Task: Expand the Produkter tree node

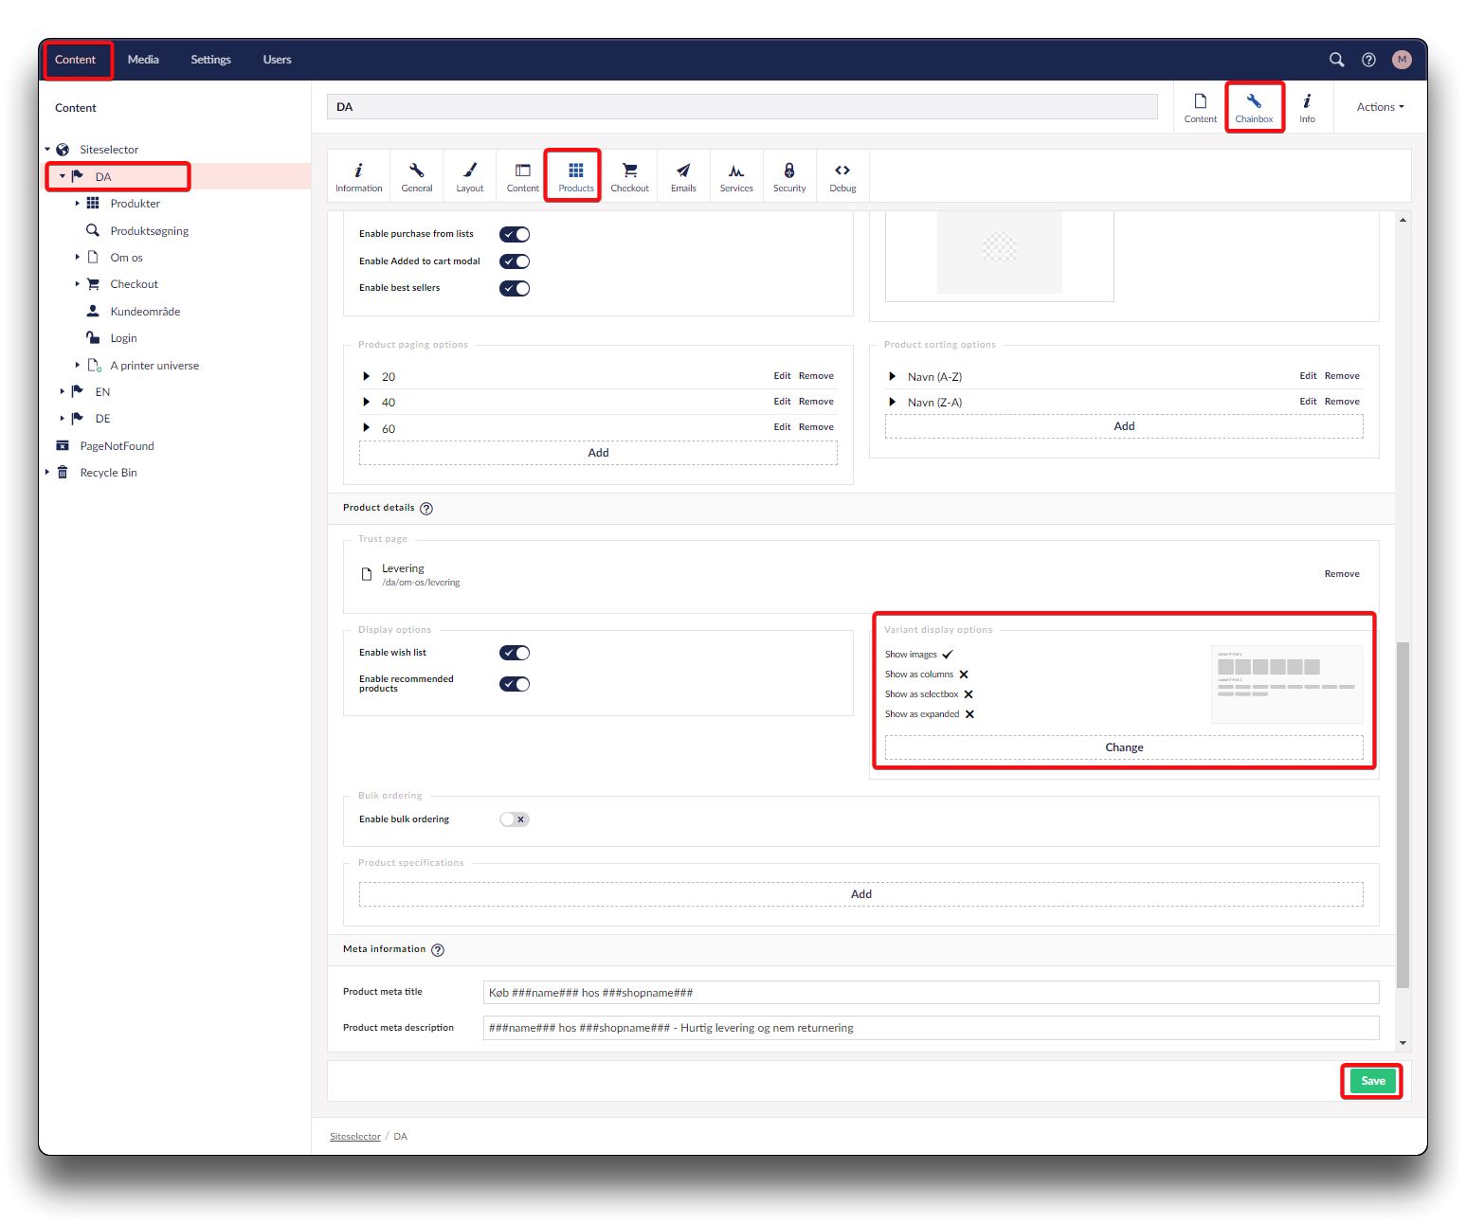Action: coord(78,204)
